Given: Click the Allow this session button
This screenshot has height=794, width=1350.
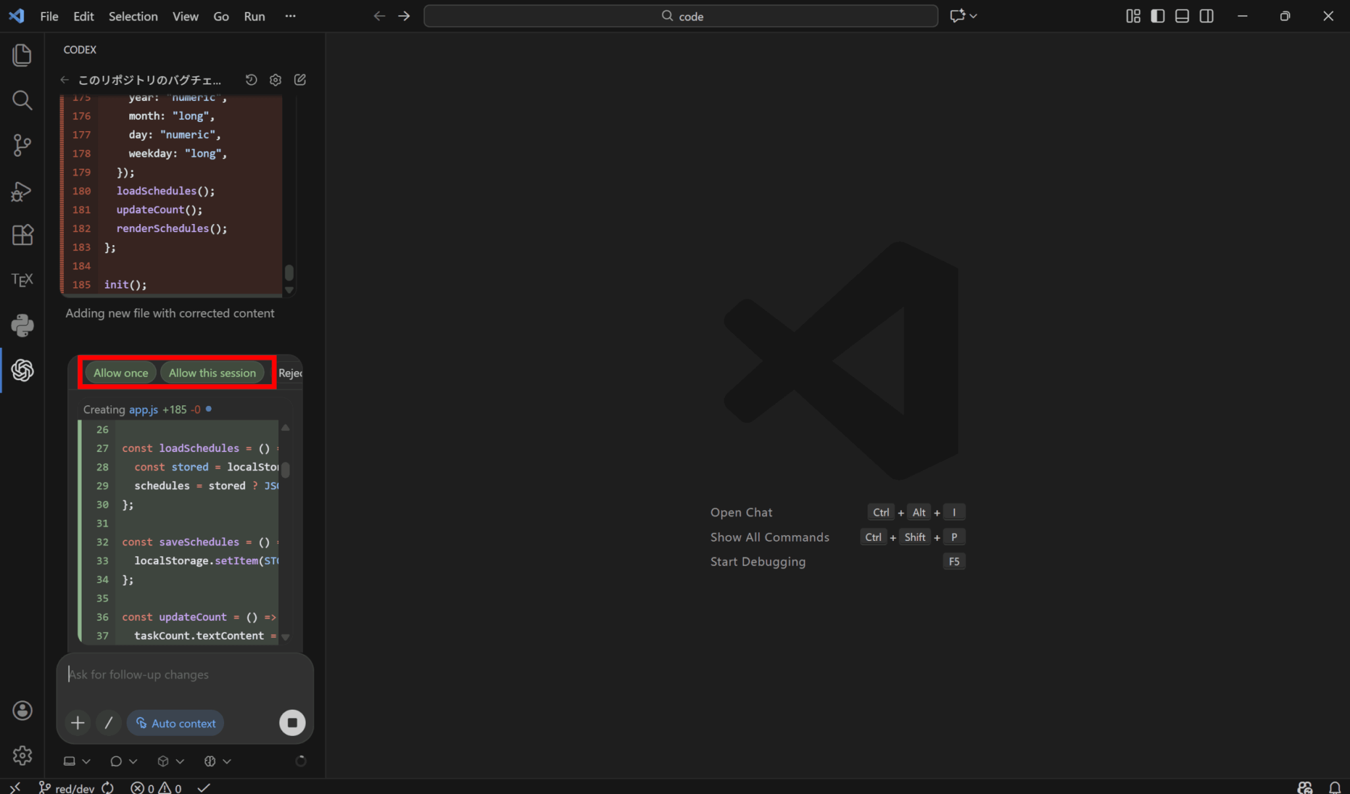Looking at the screenshot, I should click(x=212, y=373).
